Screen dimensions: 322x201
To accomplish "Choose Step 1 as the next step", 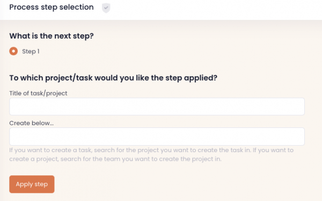I will (x=13, y=51).
